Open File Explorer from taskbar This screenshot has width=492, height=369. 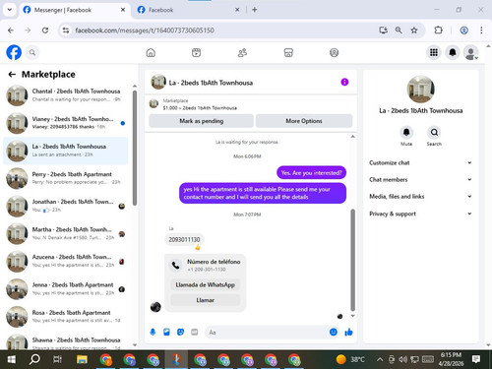(x=82, y=359)
